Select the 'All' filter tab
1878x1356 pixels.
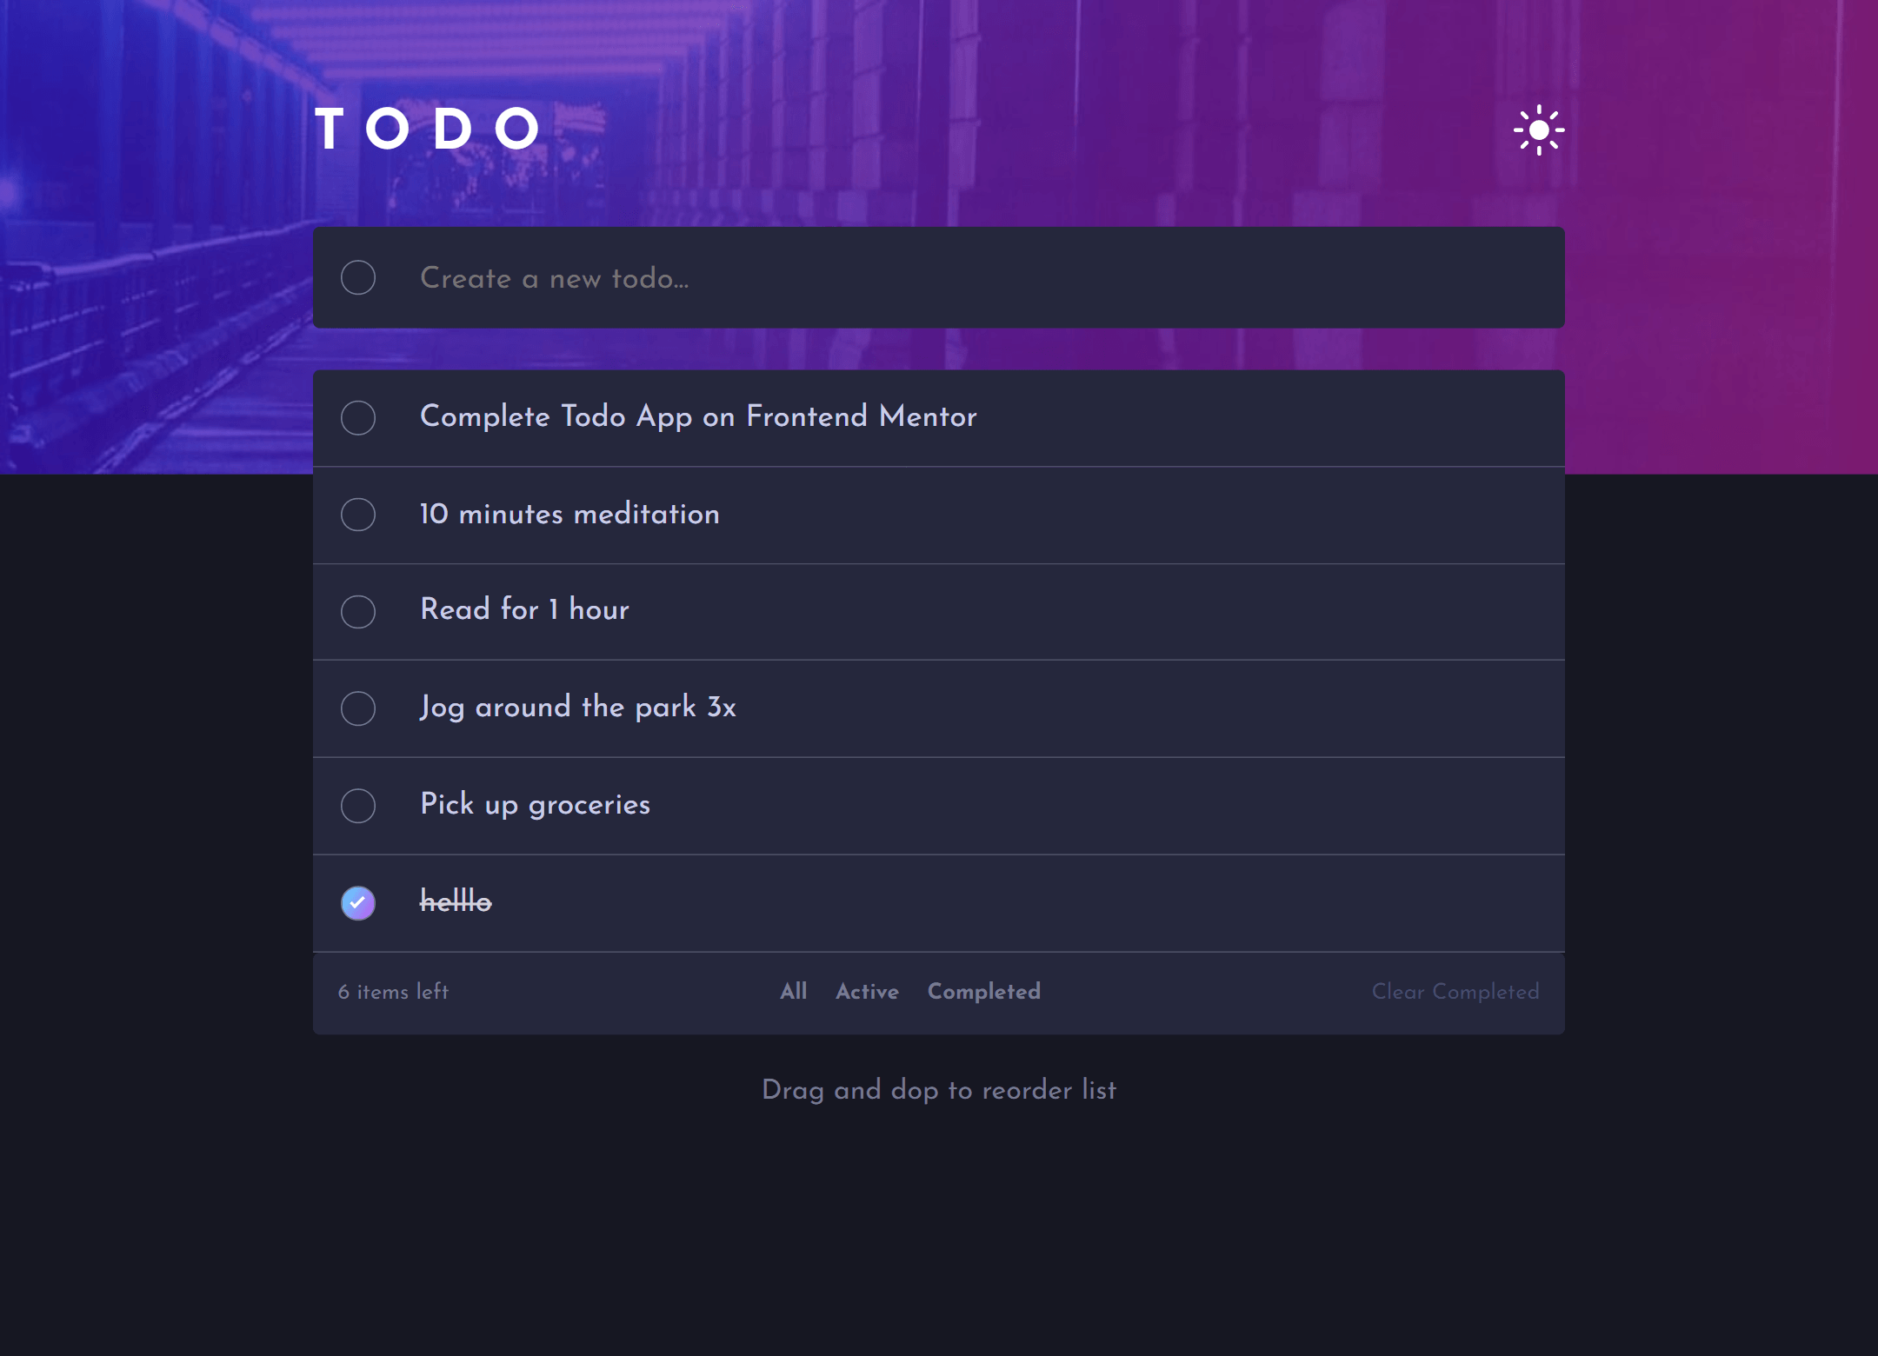click(792, 992)
